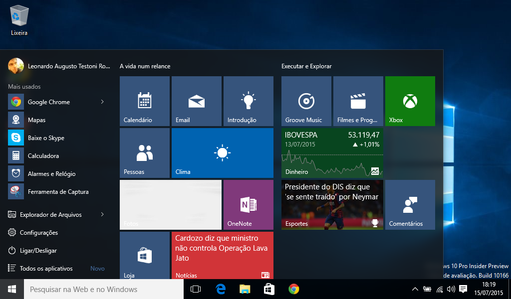Viewport: 511px width, 299px height.
Task: Click the Mais usados heading
Action: tap(24, 87)
